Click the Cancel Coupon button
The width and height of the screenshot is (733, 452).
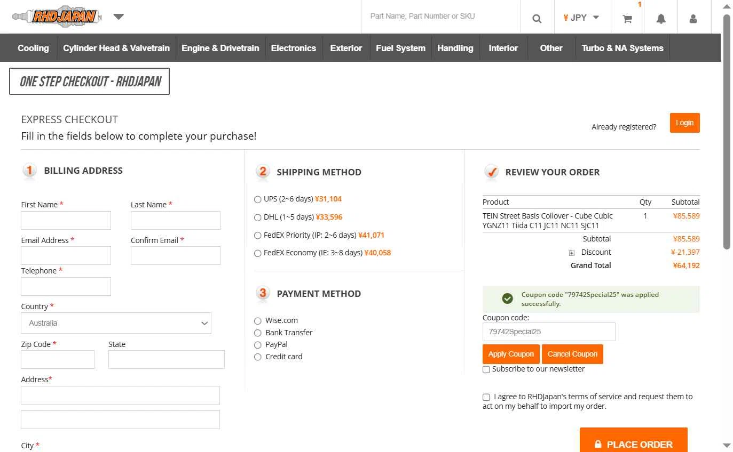coord(572,354)
